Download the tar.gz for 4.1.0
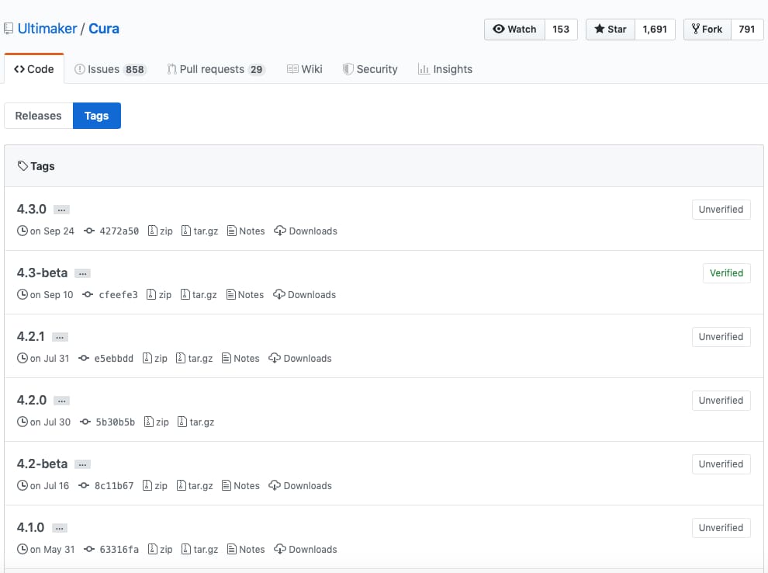This screenshot has height=573, width=768. [x=200, y=550]
